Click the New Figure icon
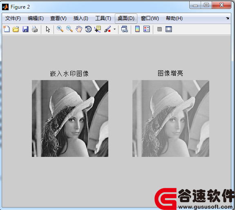 (7, 29)
